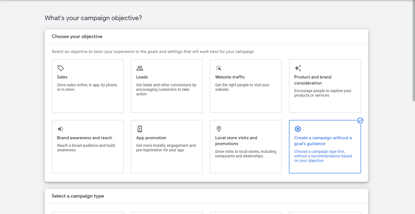This screenshot has height=214, width=415.
Task: Pick the "Website traffic" objective title
Action: 230,77
